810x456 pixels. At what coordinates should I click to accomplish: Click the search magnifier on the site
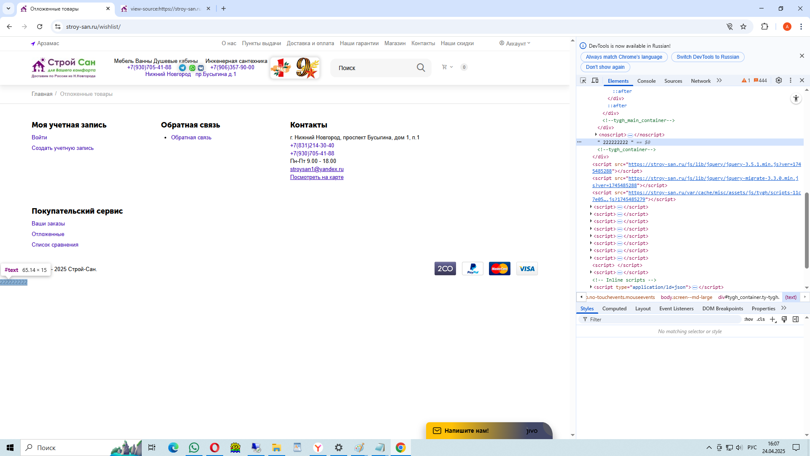(x=421, y=68)
